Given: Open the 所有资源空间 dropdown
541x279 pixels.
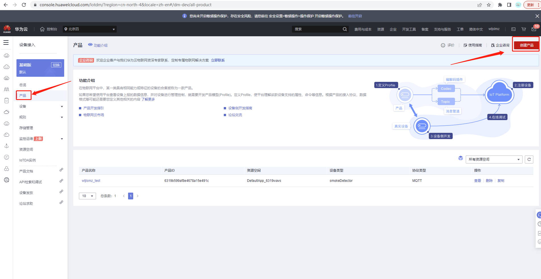Looking at the screenshot, I should pos(494,159).
